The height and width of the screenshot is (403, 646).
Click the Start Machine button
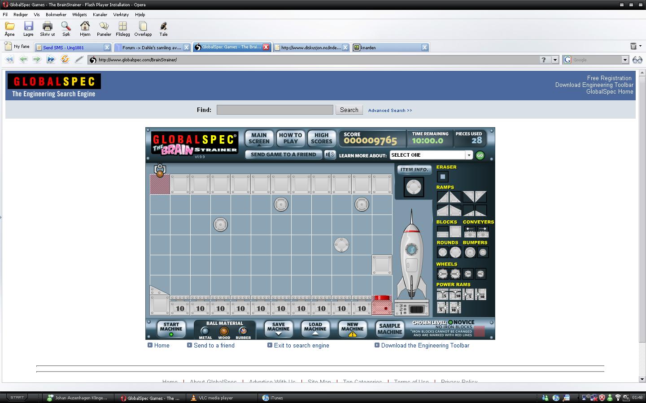(171, 329)
